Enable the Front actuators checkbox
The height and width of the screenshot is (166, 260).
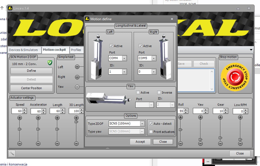[151, 132]
